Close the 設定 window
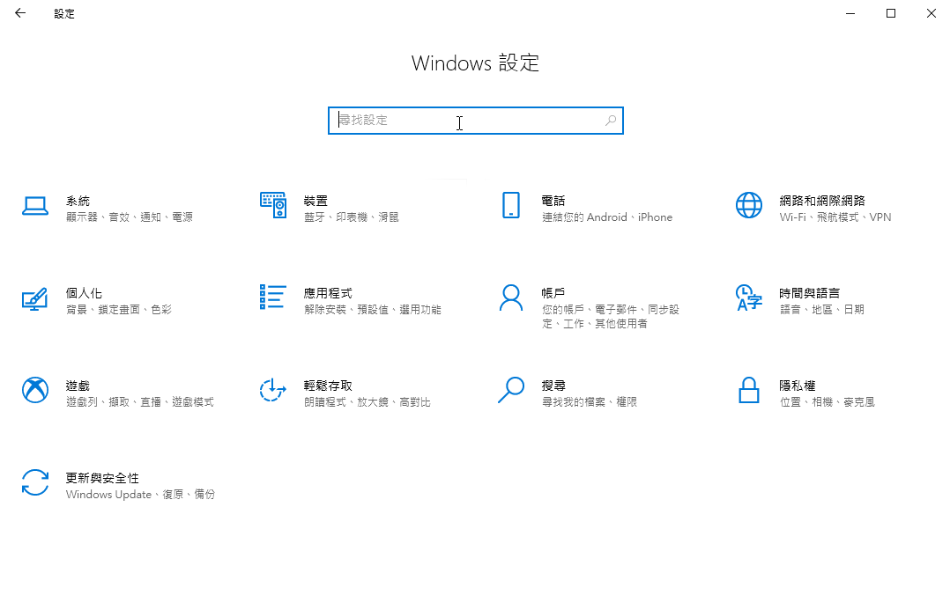This screenshot has height=610, width=950. [x=931, y=13]
